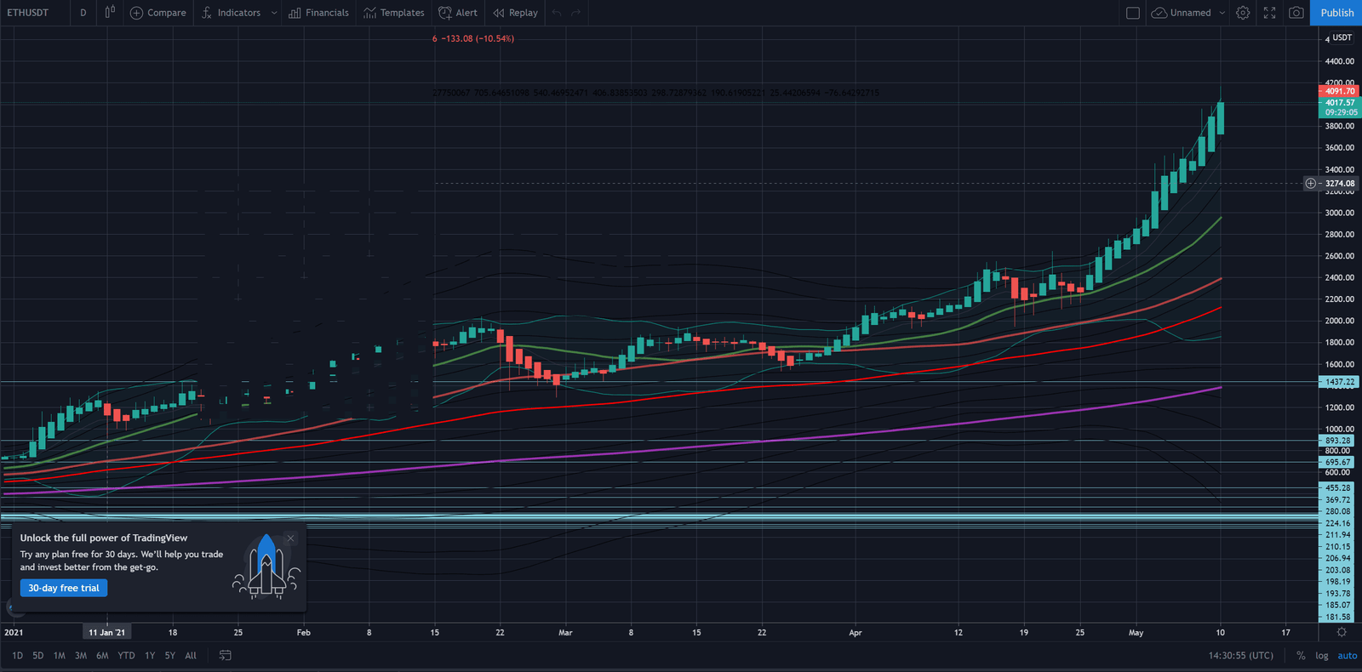Take a chart snapshot with camera icon

(1296, 13)
